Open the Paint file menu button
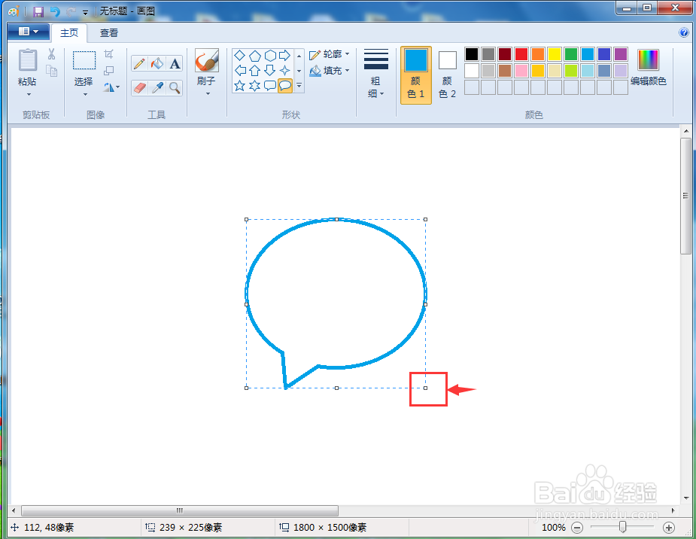Screen dimensions: 696x539 [x=28, y=32]
